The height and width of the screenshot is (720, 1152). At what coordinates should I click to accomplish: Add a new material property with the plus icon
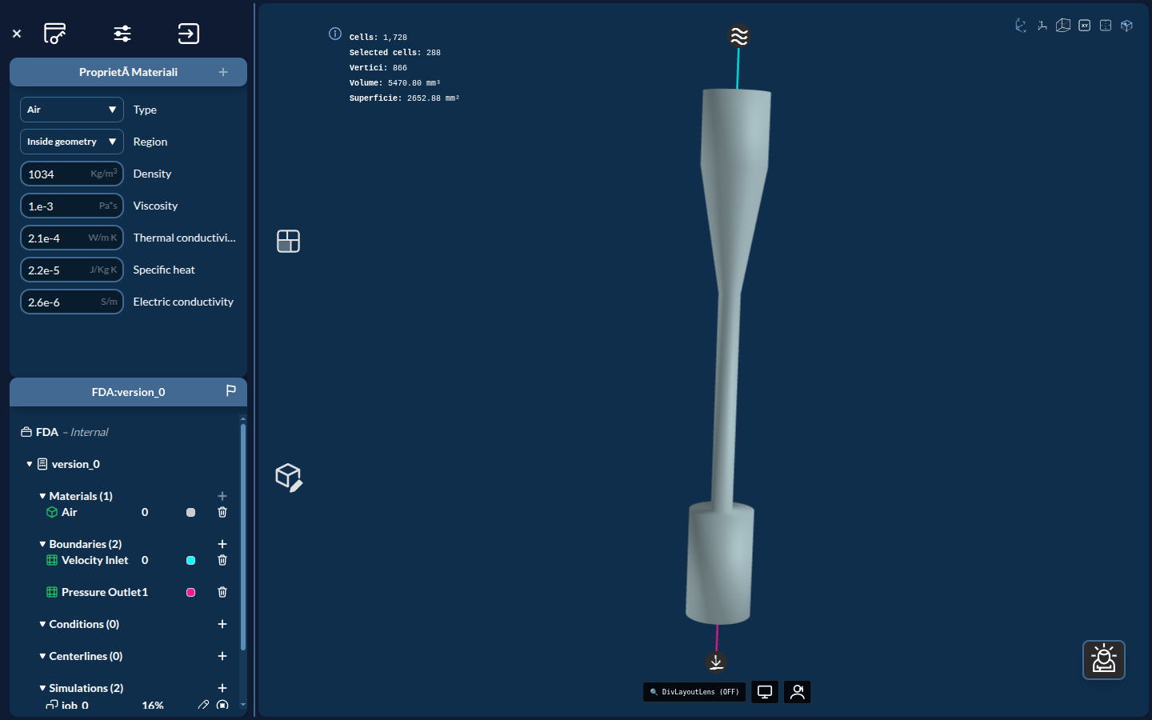tap(223, 72)
